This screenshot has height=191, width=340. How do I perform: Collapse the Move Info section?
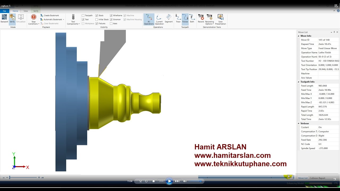299,36
